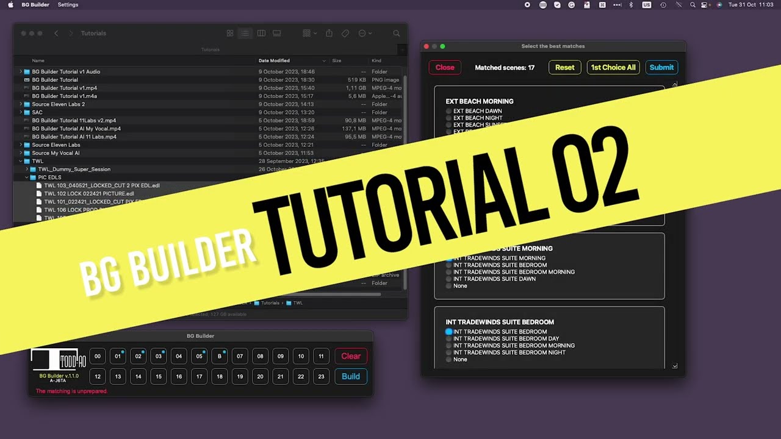The width and height of the screenshot is (781, 439).
Task: Open the Finder More Actions dropdown
Action: click(365, 34)
